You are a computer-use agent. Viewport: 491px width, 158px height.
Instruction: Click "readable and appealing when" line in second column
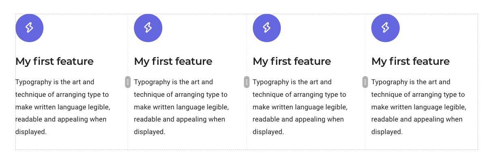pyautogui.click(x=179, y=120)
